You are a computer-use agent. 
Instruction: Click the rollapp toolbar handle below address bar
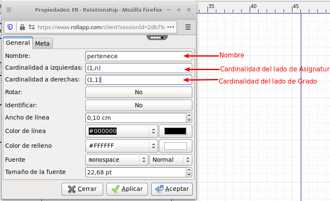[157, 38]
